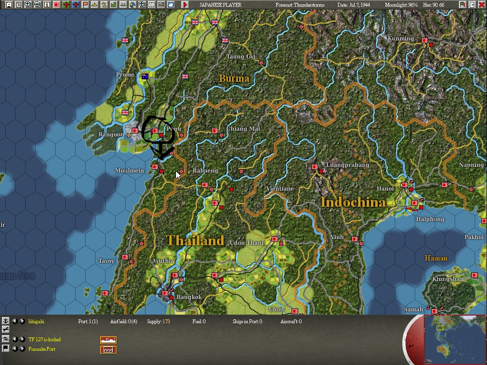Open the information 'i' icon
Image resolution: width=487 pixels, height=365 pixels.
pyautogui.click(x=47, y=5)
